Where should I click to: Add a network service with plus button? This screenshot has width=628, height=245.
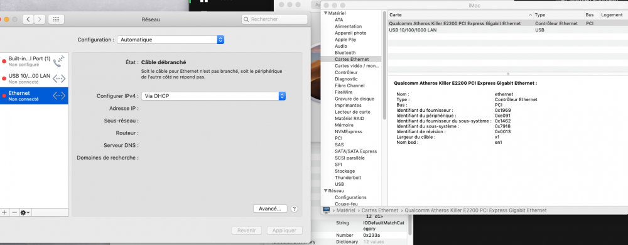(x=4, y=212)
